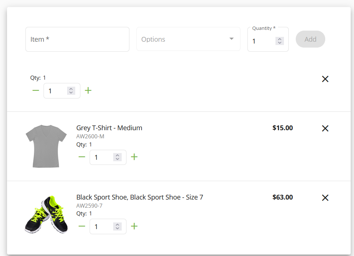Delete the unnamed first cart row
Viewport: 354px width, 256px height.
pos(325,79)
